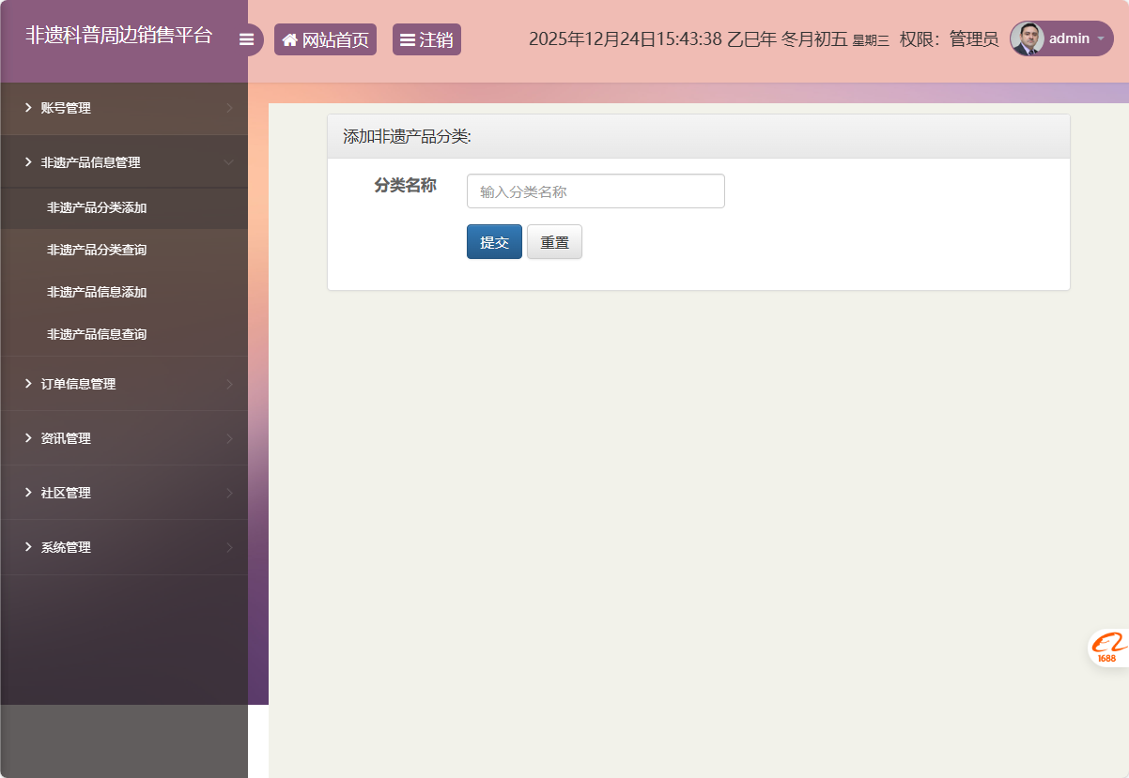Submit the form with the 提交 button

pyautogui.click(x=494, y=241)
